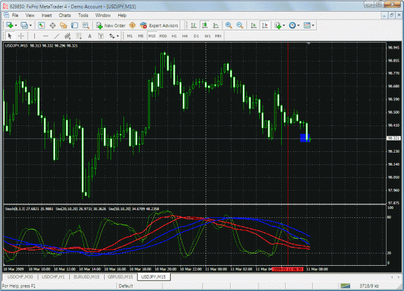Click the Default profile status text
The image size is (404, 291).
tap(126, 286)
